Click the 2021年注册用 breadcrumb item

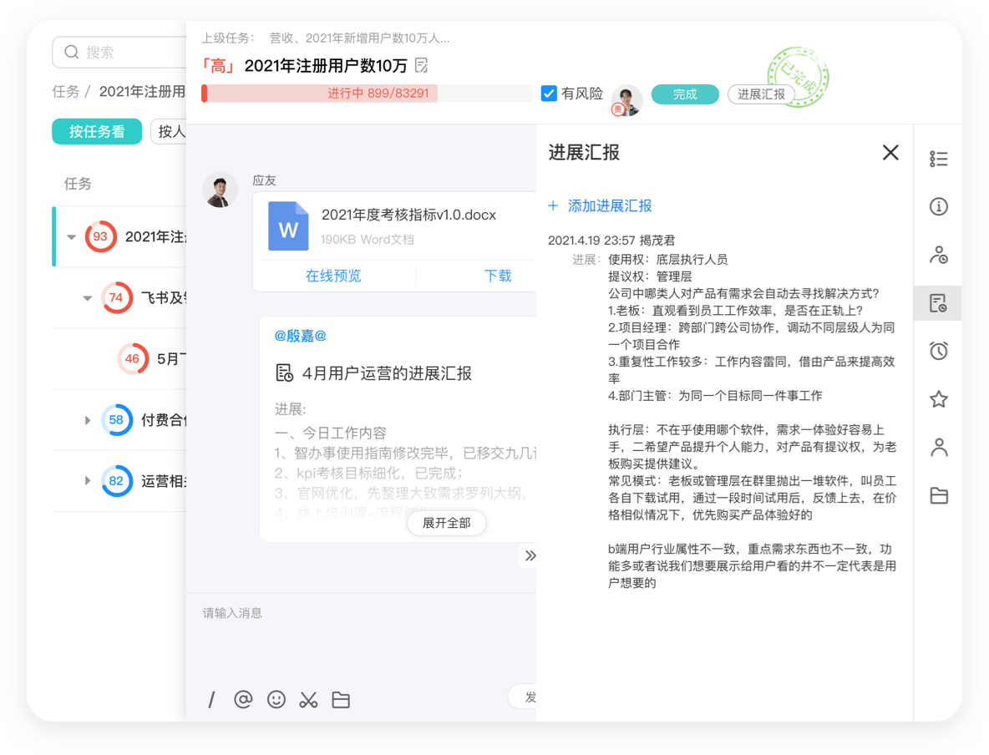click(143, 92)
